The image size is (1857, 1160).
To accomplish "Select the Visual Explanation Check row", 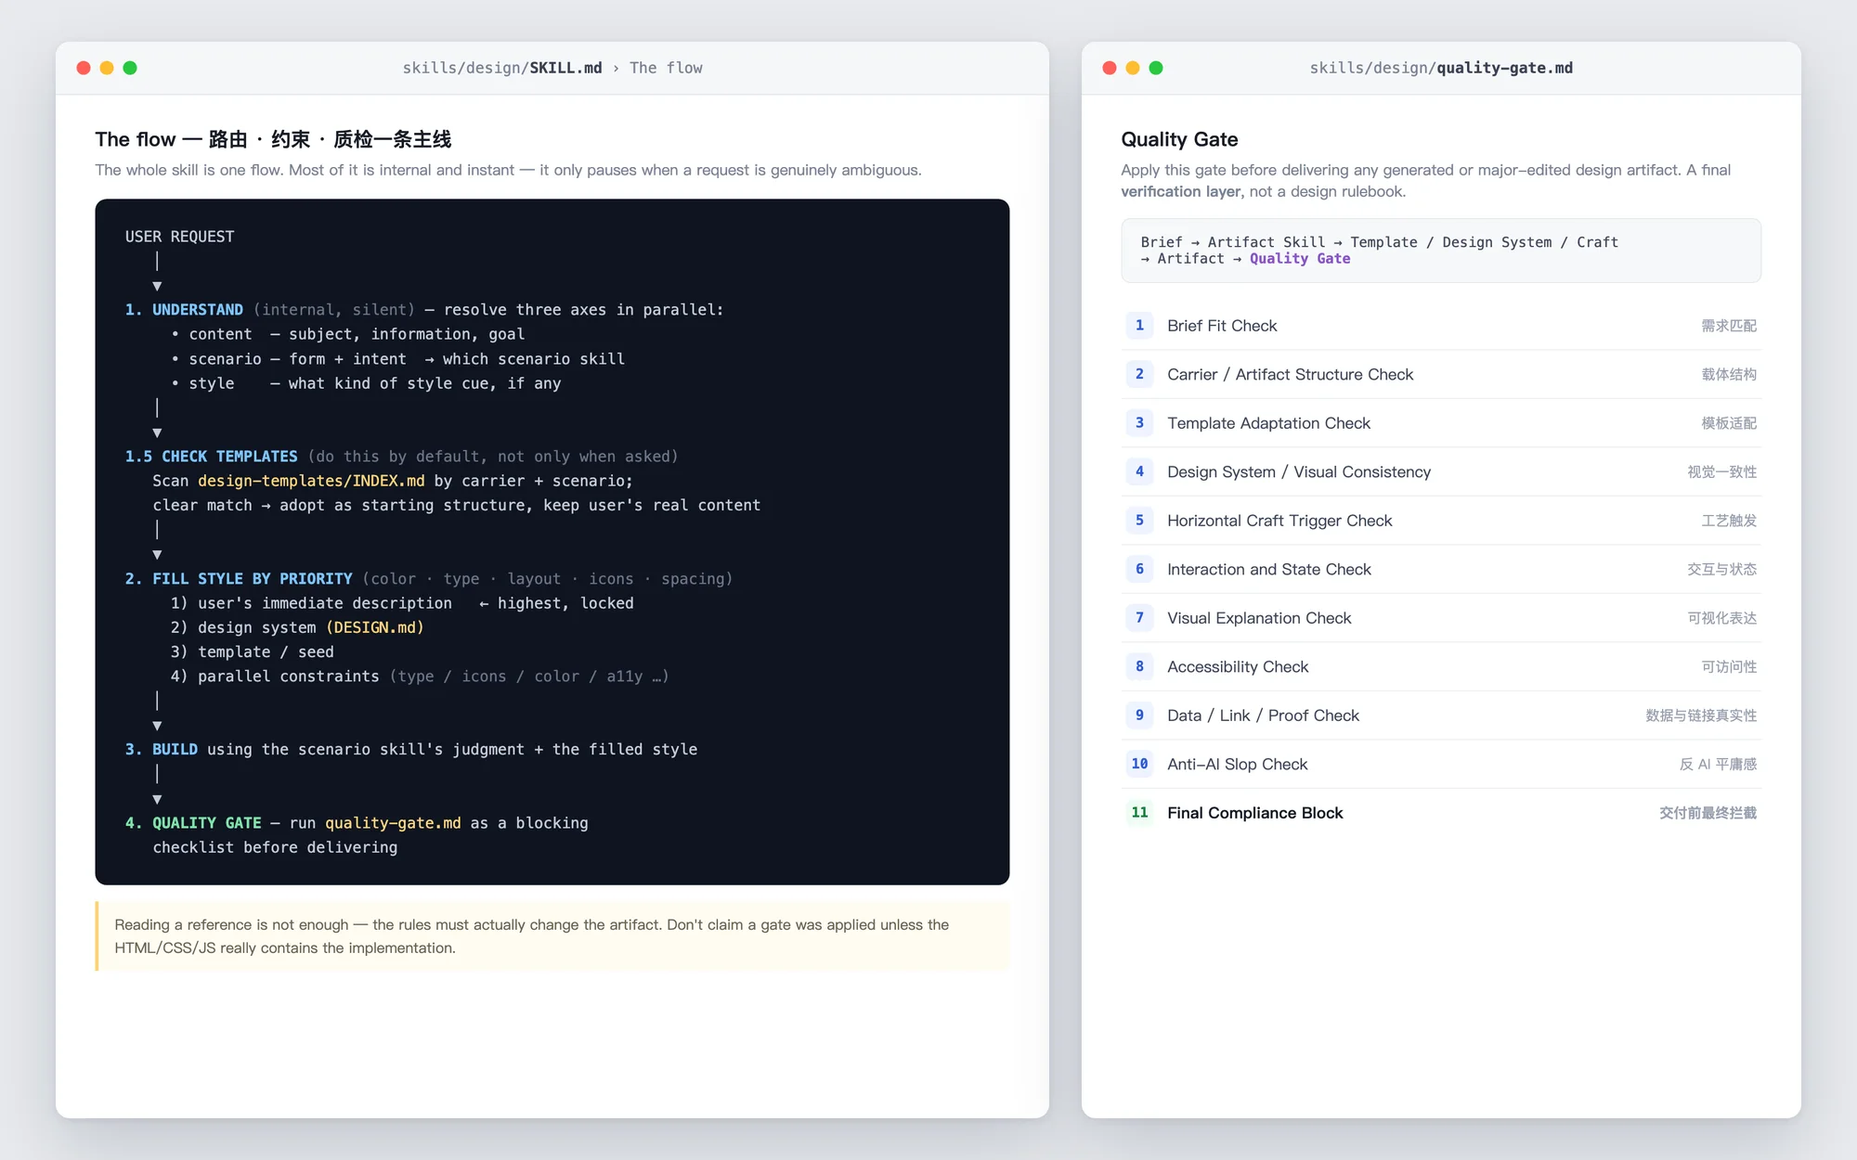I will pyautogui.click(x=1441, y=618).
